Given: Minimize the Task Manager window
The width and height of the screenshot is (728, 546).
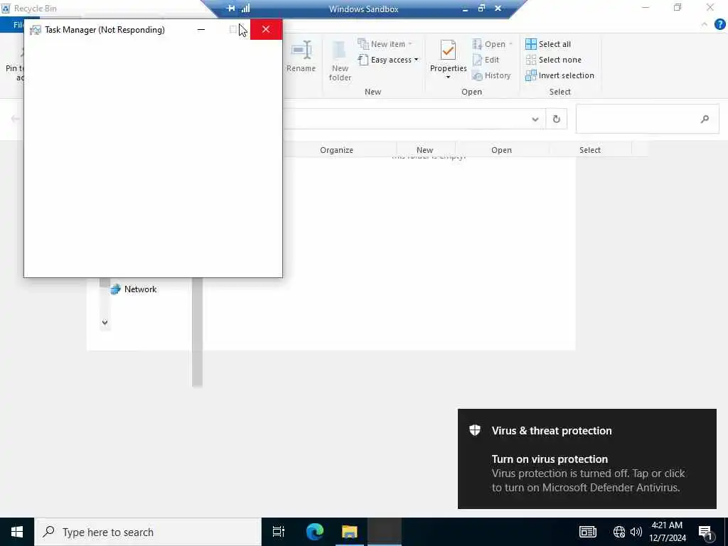Looking at the screenshot, I should pyautogui.click(x=201, y=30).
